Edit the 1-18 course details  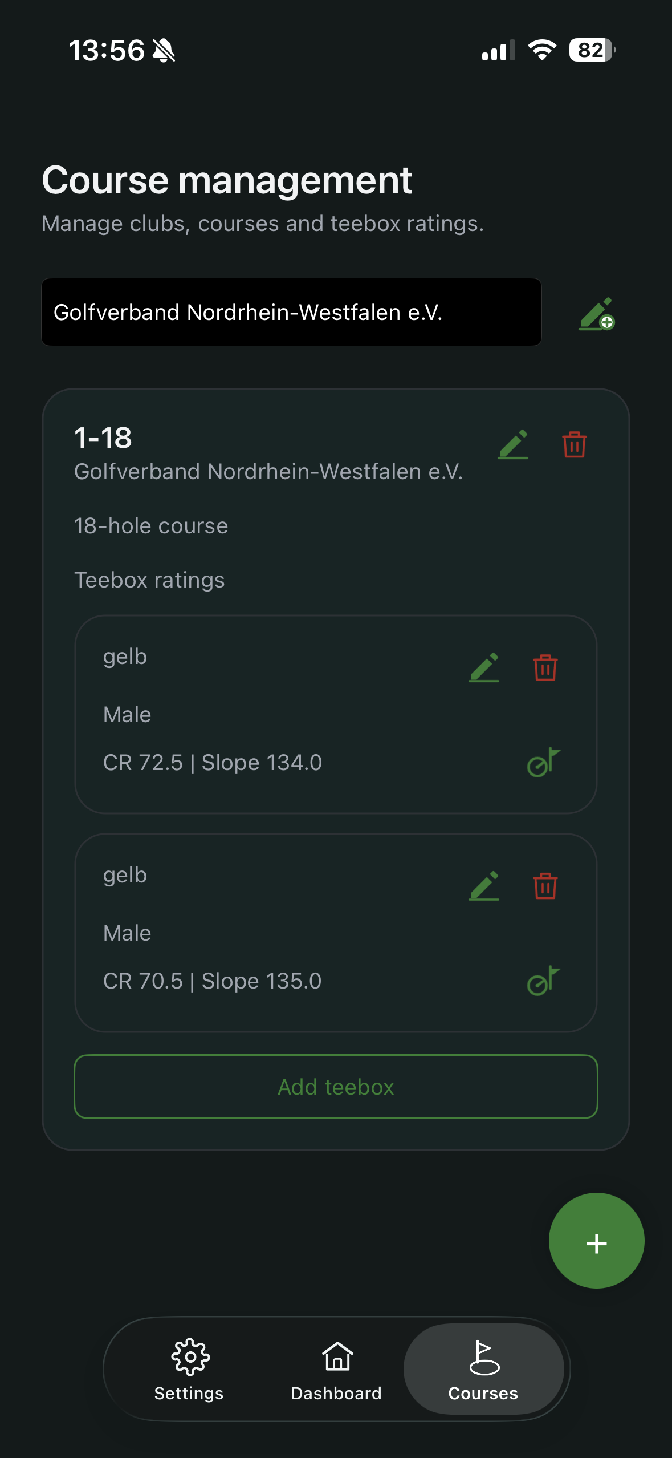tap(512, 445)
